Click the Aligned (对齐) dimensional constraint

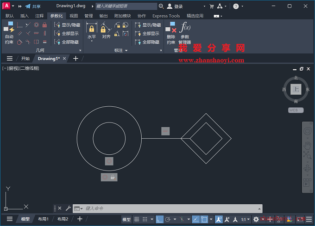tap(106, 30)
